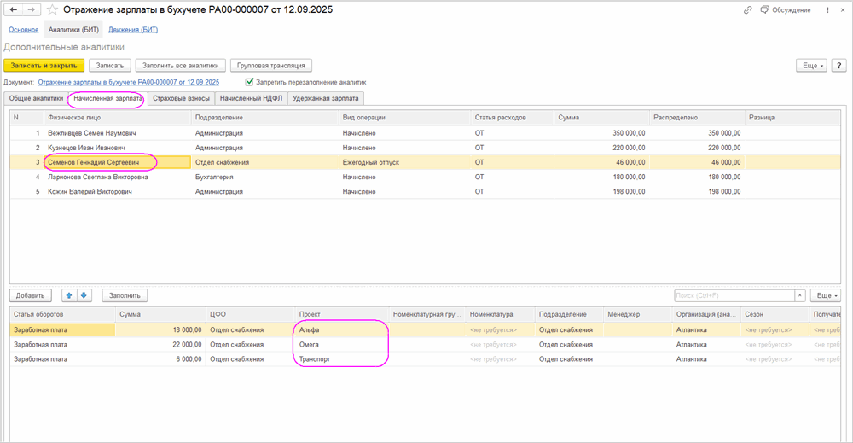
Task: Expand the top Еще dropdown menu
Action: pyautogui.click(x=810, y=65)
